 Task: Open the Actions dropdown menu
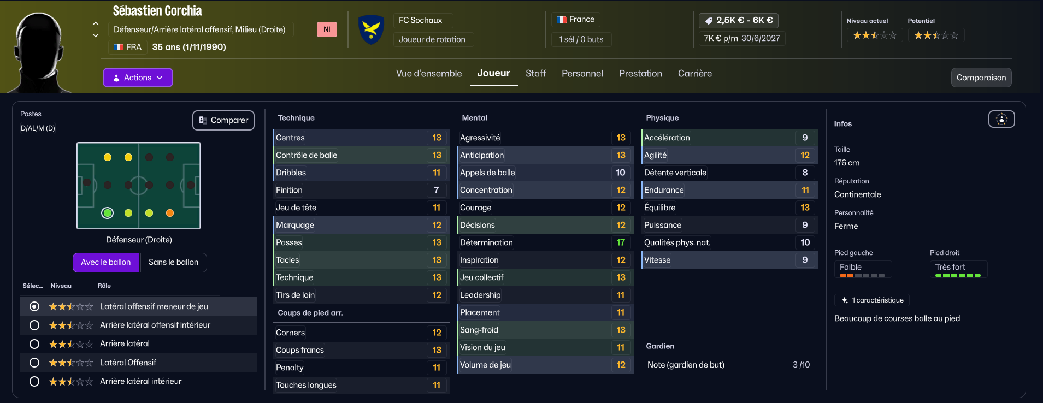(x=138, y=78)
